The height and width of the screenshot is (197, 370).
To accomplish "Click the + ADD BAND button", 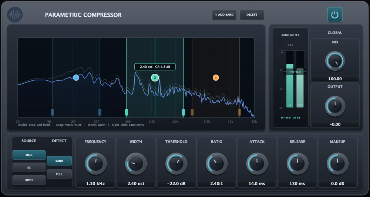I will pos(224,15).
